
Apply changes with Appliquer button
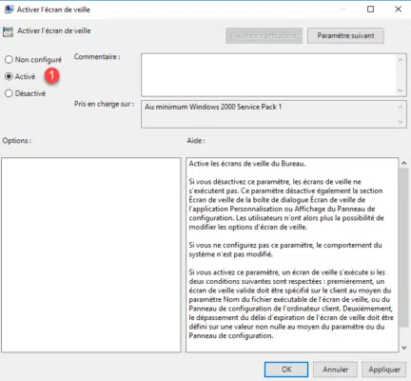(x=384, y=370)
